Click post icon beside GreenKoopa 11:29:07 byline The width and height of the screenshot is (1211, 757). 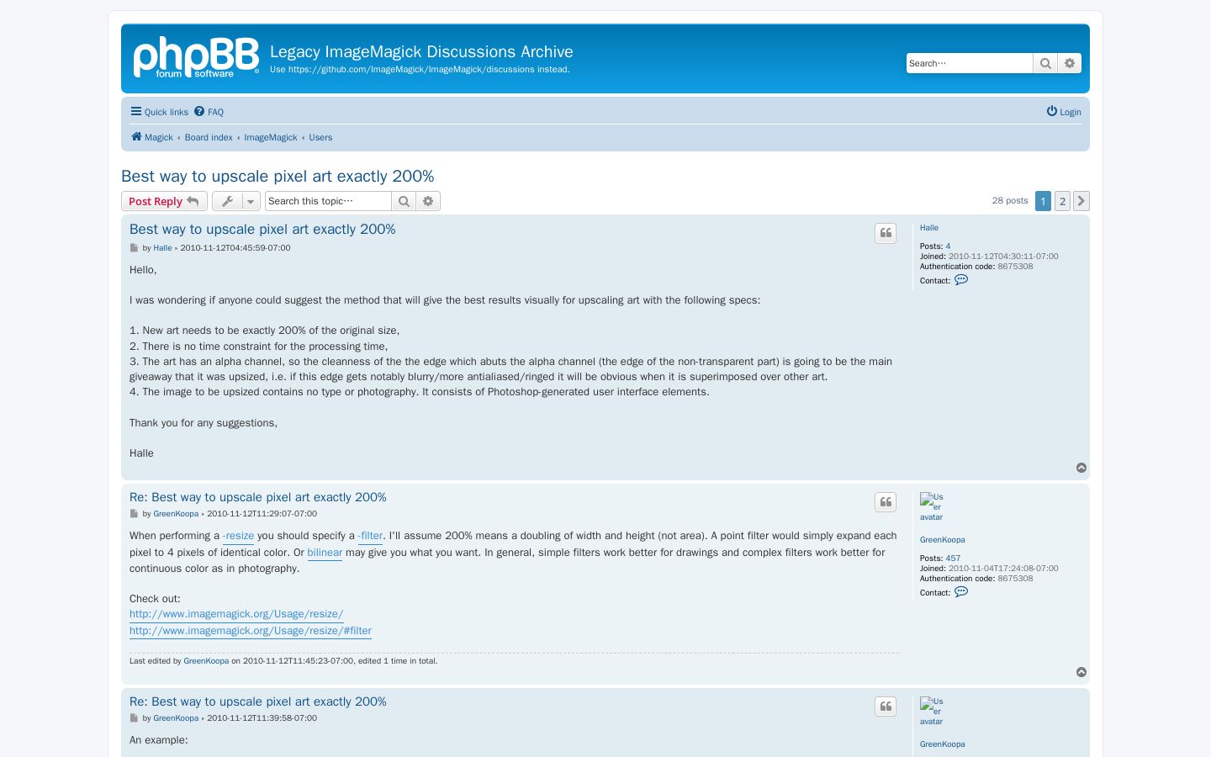[x=134, y=514]
